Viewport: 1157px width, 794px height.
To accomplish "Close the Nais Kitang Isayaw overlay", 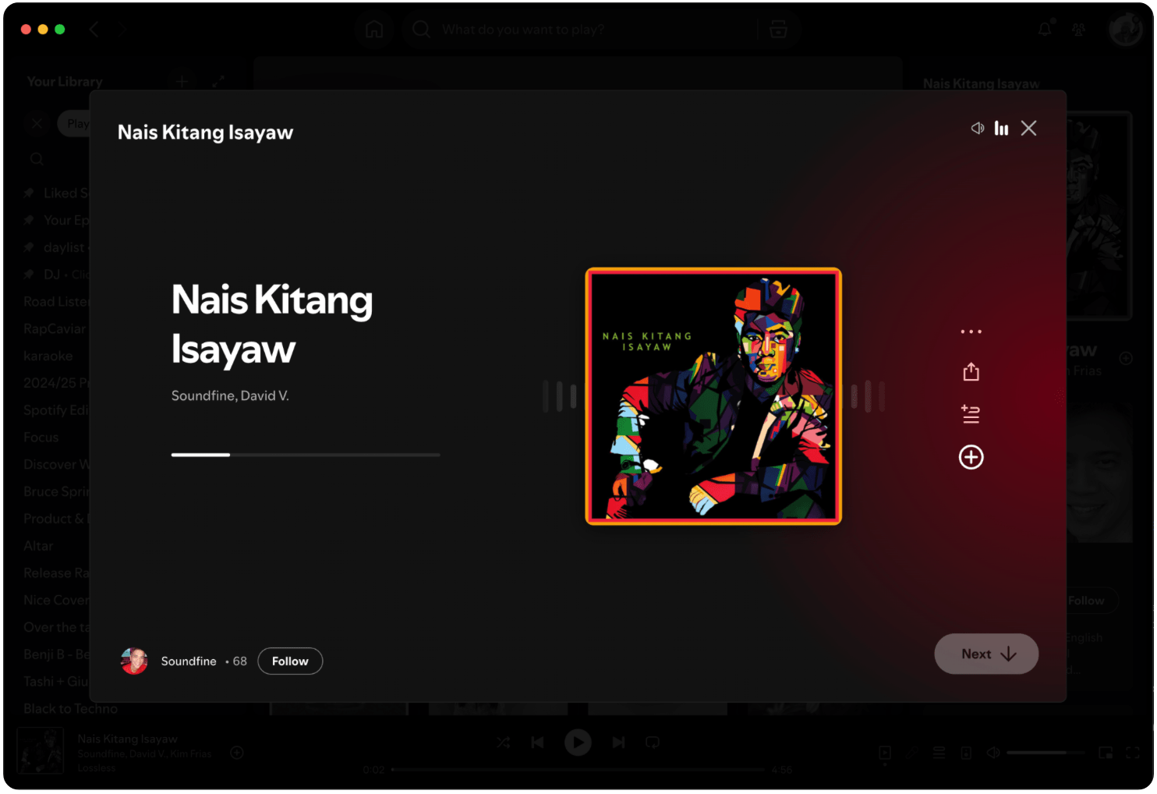I will pyautogui.click(x=1028, y=128).
